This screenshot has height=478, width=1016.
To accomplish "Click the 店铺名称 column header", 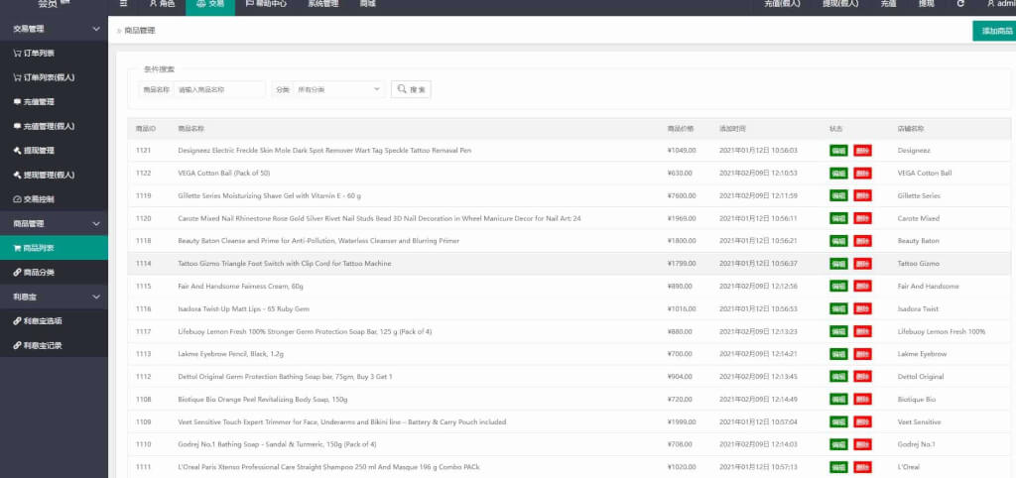I will [911, 129].
